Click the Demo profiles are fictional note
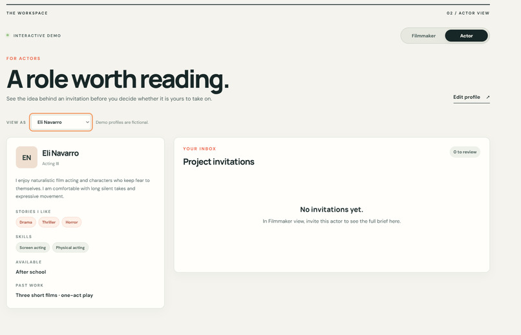 pyautogui.click(x=122, y=123)
